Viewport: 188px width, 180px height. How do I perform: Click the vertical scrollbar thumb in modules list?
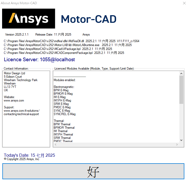[x=181, y=90]
